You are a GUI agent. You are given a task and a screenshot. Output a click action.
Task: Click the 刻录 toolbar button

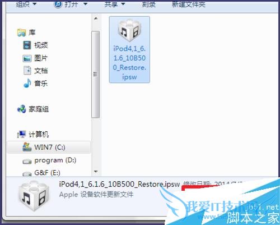[148, 4]
